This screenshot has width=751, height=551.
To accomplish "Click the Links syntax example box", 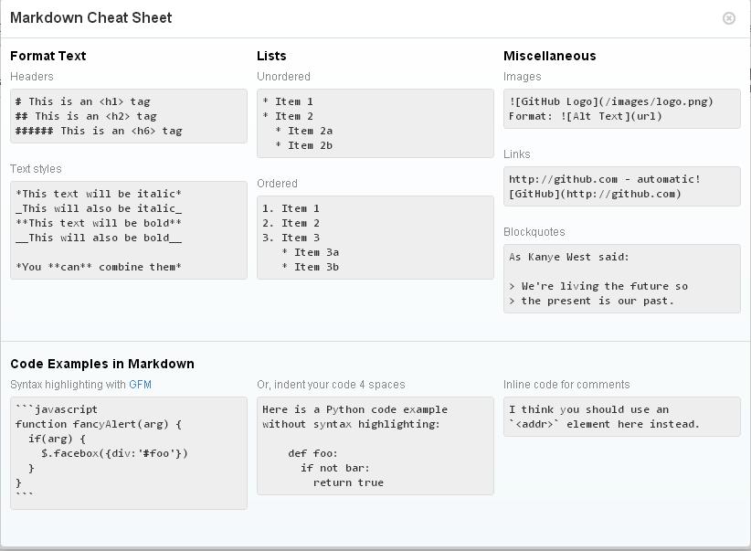I will [x=622, y=186].
